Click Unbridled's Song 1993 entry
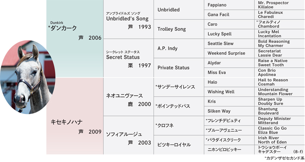Screen dimensions: 305x162 coord(128,19)
